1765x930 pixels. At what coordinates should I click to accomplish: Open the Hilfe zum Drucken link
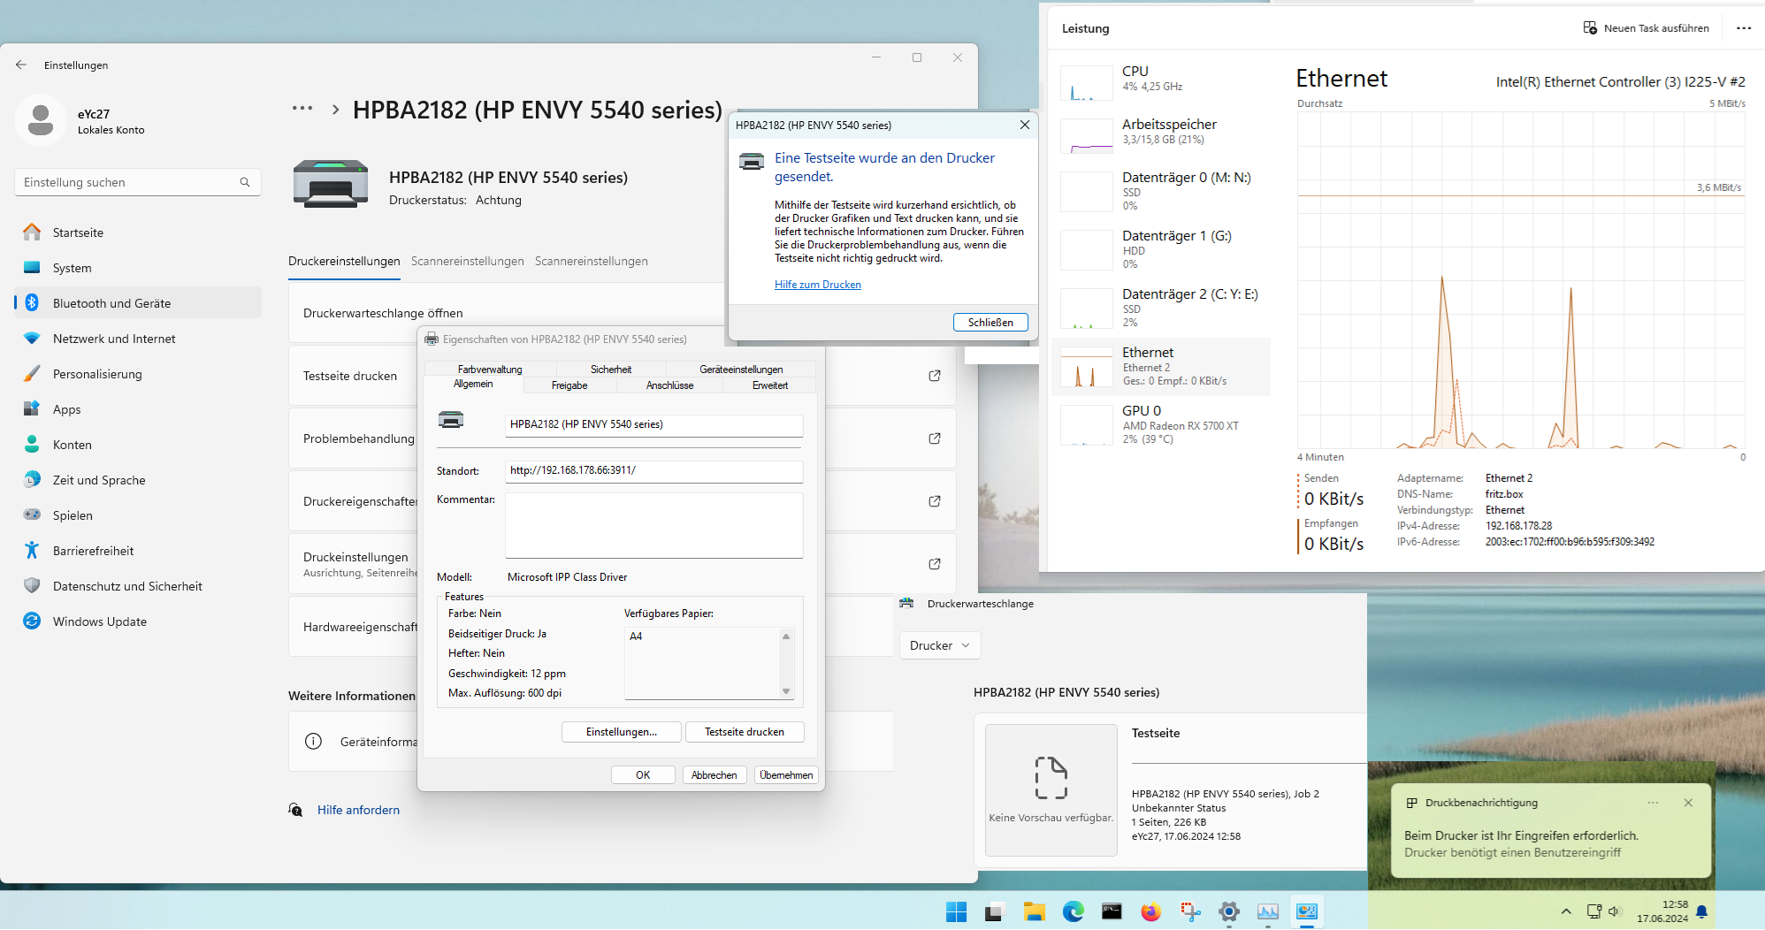click(817, 284)
